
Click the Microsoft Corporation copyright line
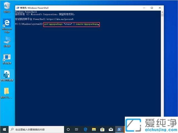tap(45, 14)
